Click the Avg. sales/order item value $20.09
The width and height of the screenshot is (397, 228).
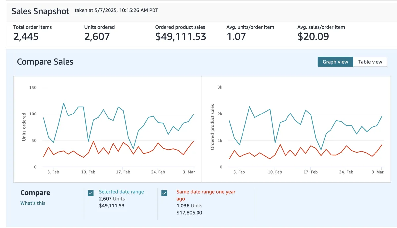313,37
